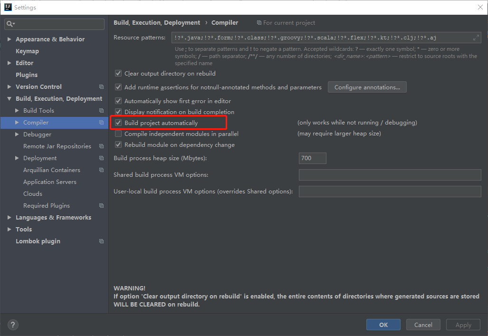The image size is (488, 336).
Task: Toggle Display notification on build completion
Action: tap(118, 112)
